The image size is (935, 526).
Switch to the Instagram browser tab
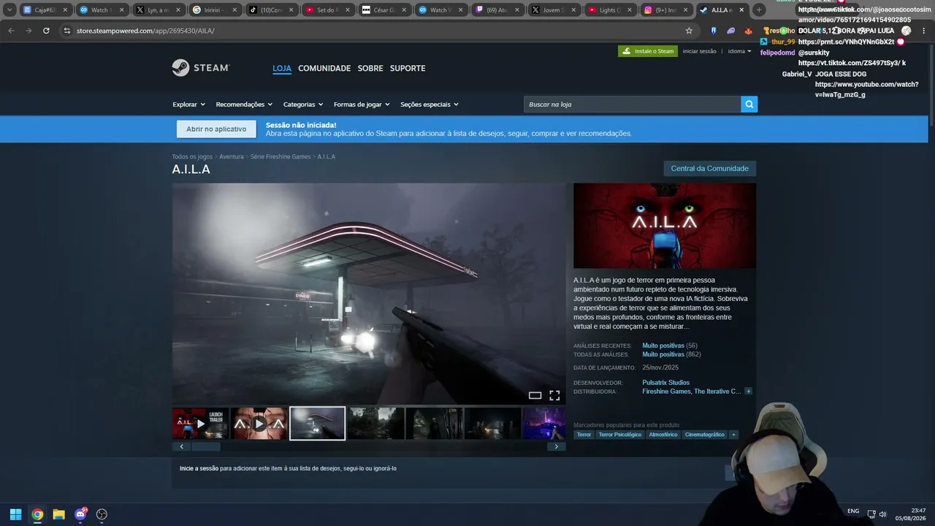[x=665, y=10]
